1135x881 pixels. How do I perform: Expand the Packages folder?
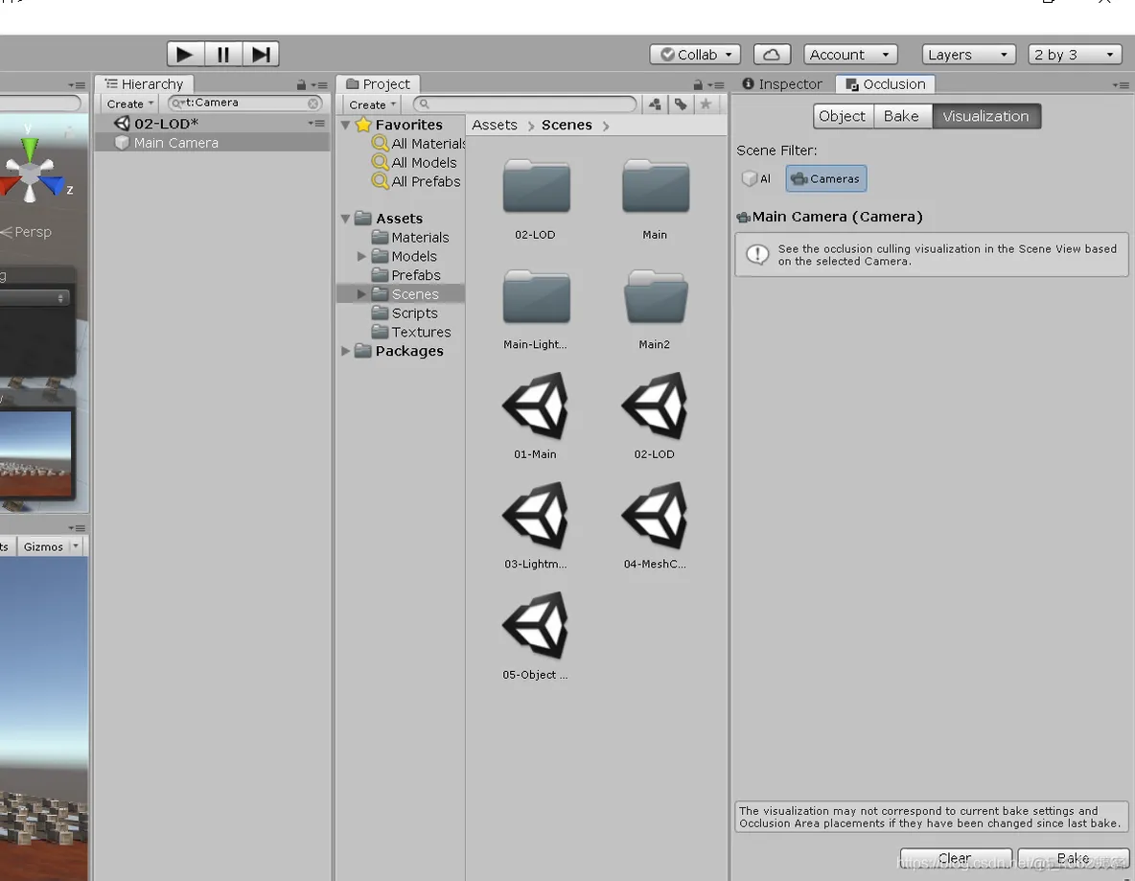point(345,351)
